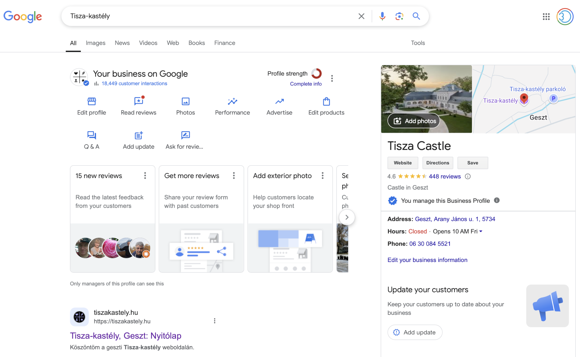Open the Add exterior photo card

click(290, 219)
